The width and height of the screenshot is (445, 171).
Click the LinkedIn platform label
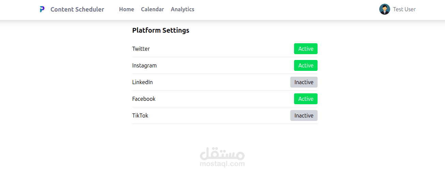[142, 82]
